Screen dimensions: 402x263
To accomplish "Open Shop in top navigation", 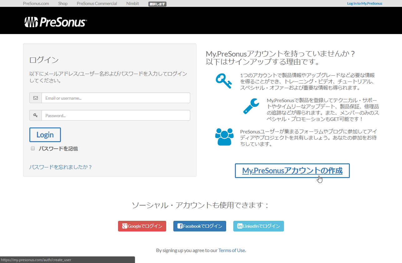I will [x=63, y=3].
